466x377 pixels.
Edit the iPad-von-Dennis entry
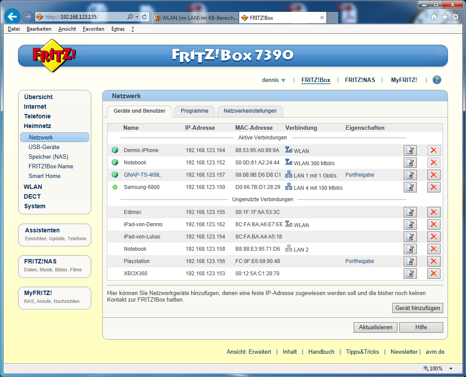(x=410, y=224)
